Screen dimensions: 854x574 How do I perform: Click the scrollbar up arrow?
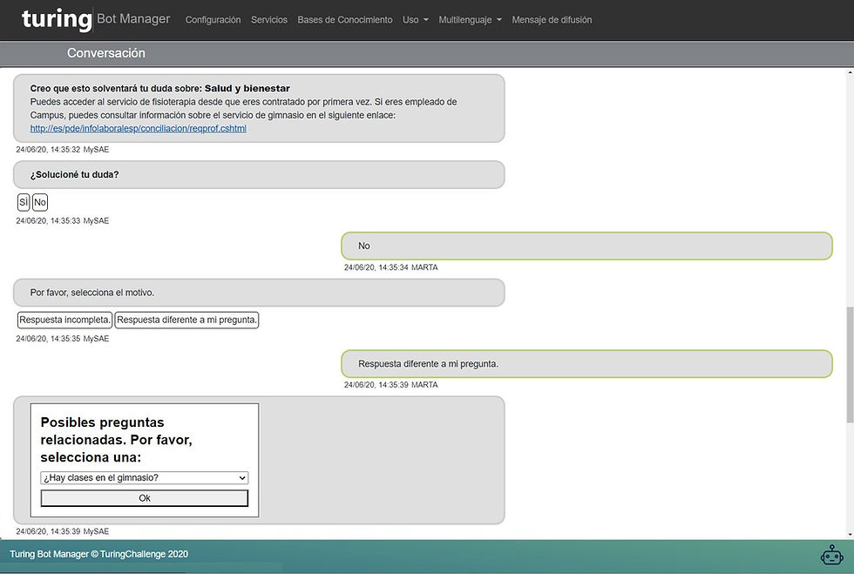point(850,72)
